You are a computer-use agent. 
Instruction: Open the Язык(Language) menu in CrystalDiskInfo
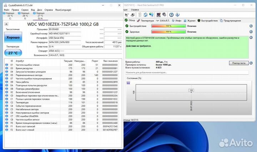[63, 10]
